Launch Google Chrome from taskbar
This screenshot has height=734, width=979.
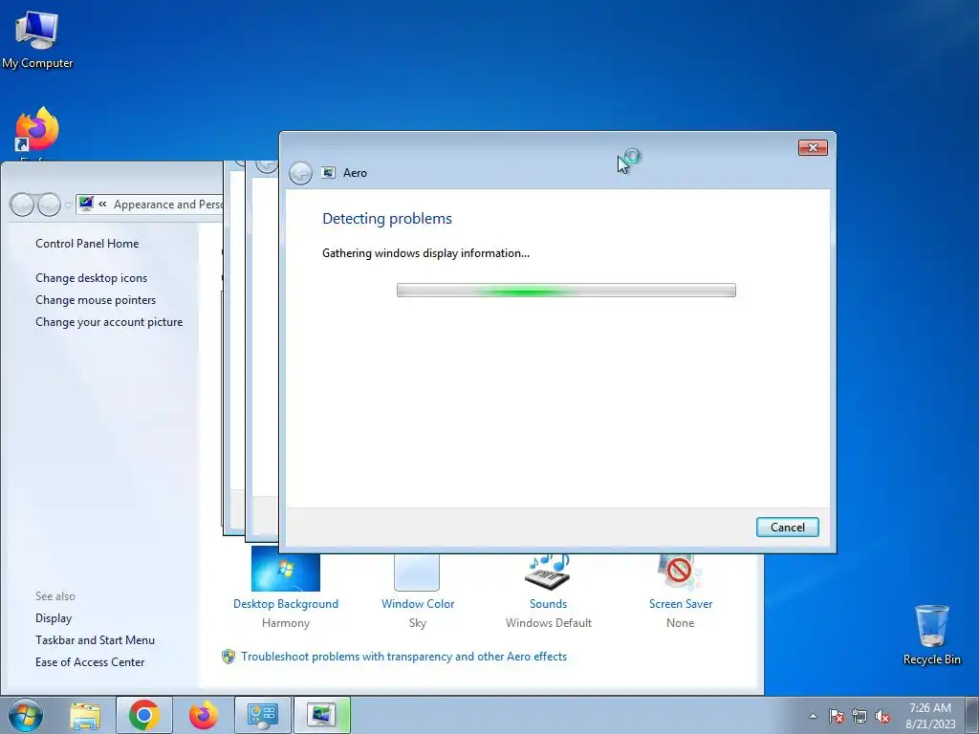tap(144, 715)
